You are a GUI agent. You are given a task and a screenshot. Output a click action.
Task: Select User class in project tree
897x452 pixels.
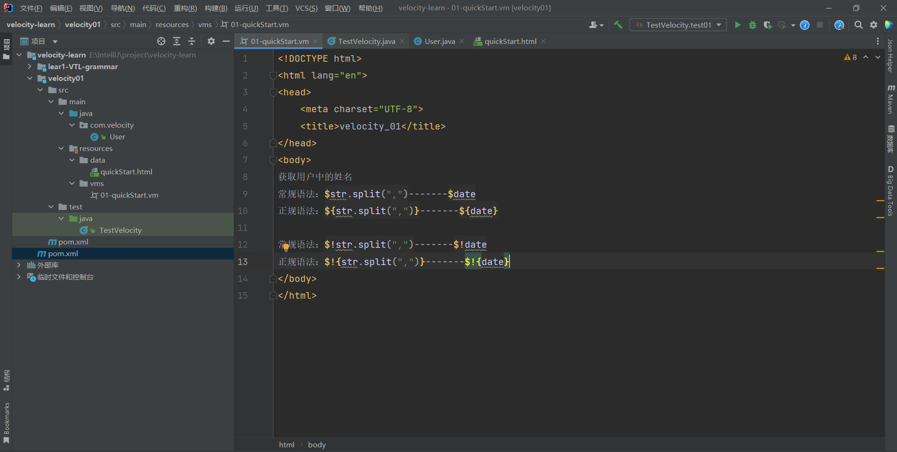pyautogui.click(x=117, y=136)
